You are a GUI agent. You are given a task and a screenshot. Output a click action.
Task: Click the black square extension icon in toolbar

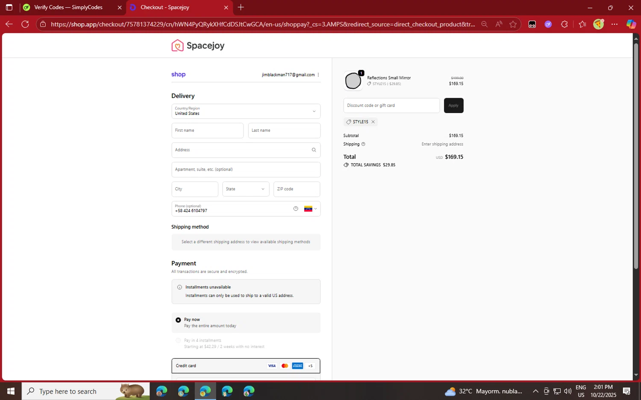coord(532,24)
